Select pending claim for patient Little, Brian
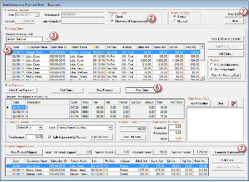 click(x=103, y=57)
